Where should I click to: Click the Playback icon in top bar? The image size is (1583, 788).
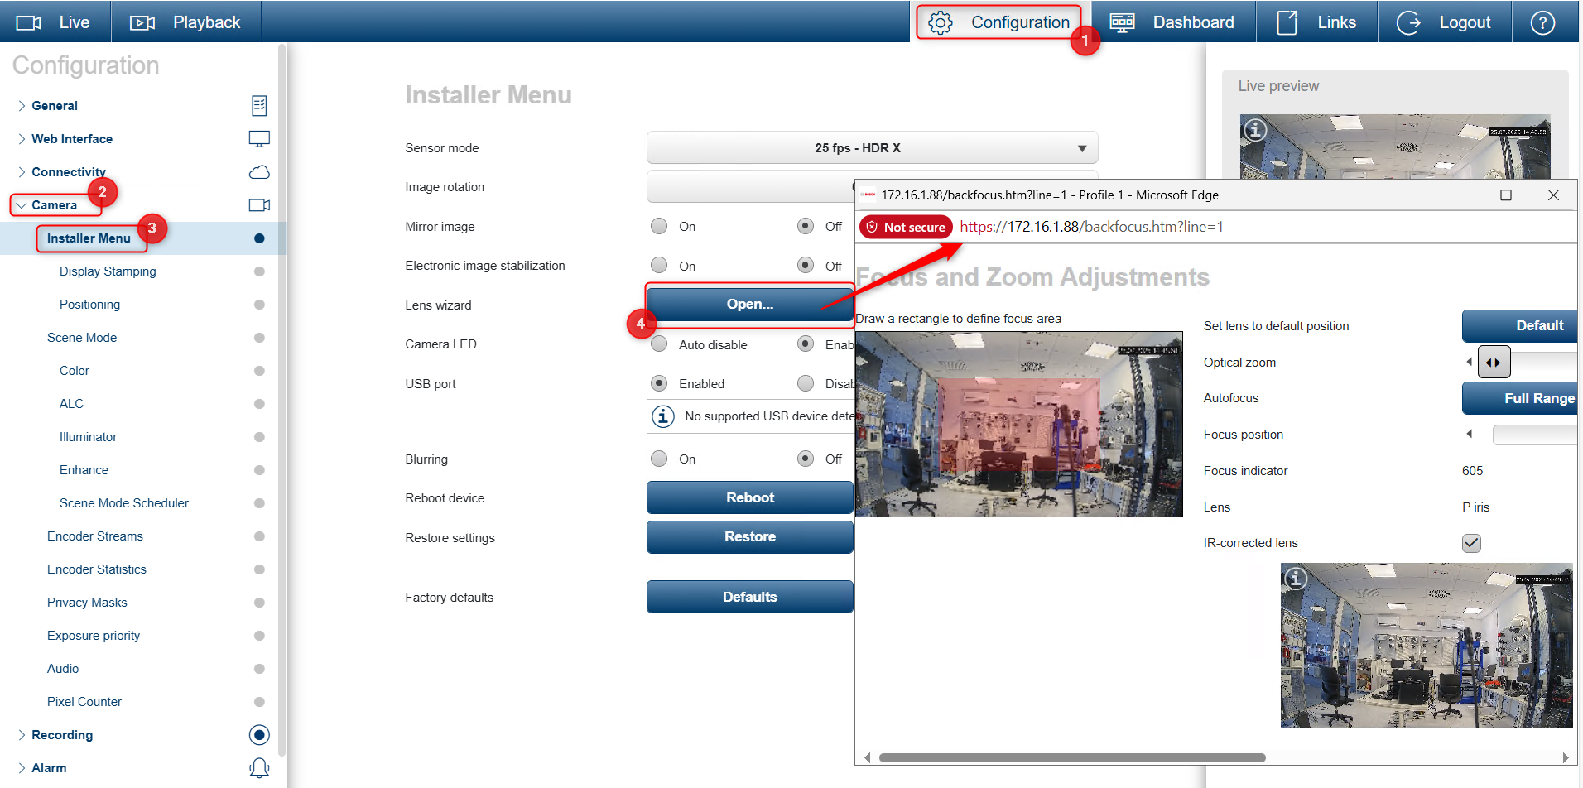pyautogui.click(x=142, y=22)
